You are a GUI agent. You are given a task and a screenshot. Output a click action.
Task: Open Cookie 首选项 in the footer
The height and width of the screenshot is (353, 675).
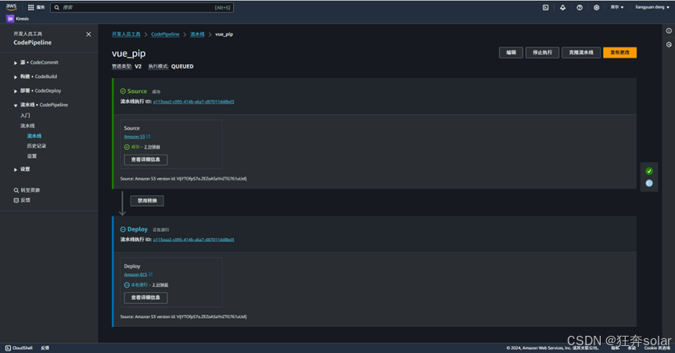(x=657, y=348)
